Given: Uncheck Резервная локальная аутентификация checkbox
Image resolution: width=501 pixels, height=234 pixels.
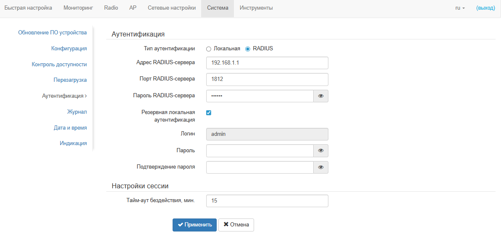Looking at the screenshot, I should coord(209,113).
